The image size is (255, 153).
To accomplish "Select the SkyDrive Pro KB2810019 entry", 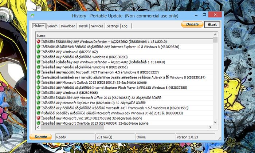I will [x=94, y=103].
